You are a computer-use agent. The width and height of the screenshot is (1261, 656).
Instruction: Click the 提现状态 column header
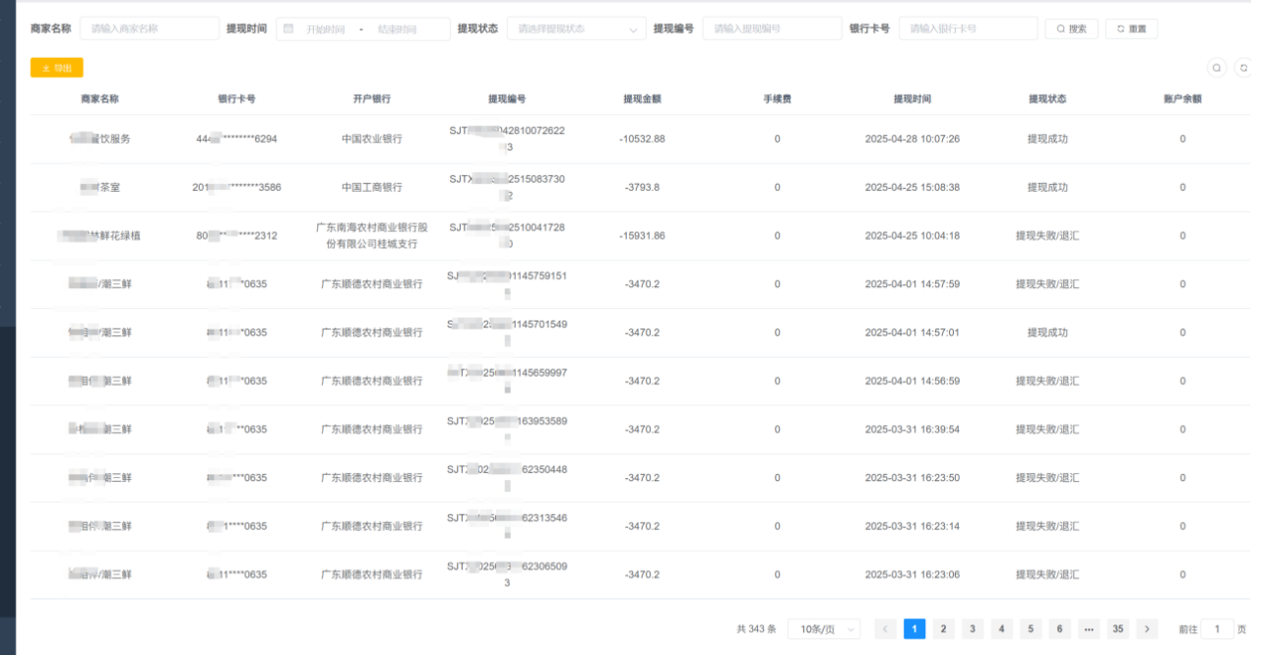click(1047, 99)
